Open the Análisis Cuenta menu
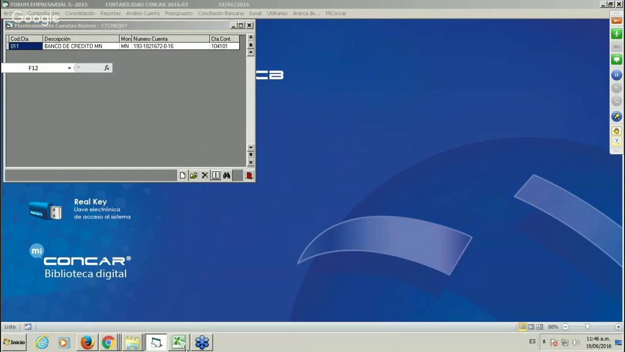This screenshot has height=352, width=625. pyautogui.click(x=143, y=13)
